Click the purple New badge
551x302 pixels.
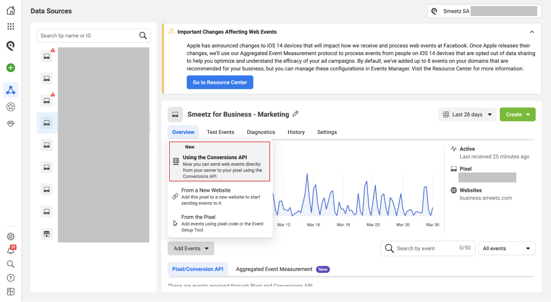[x=322, y=269]
